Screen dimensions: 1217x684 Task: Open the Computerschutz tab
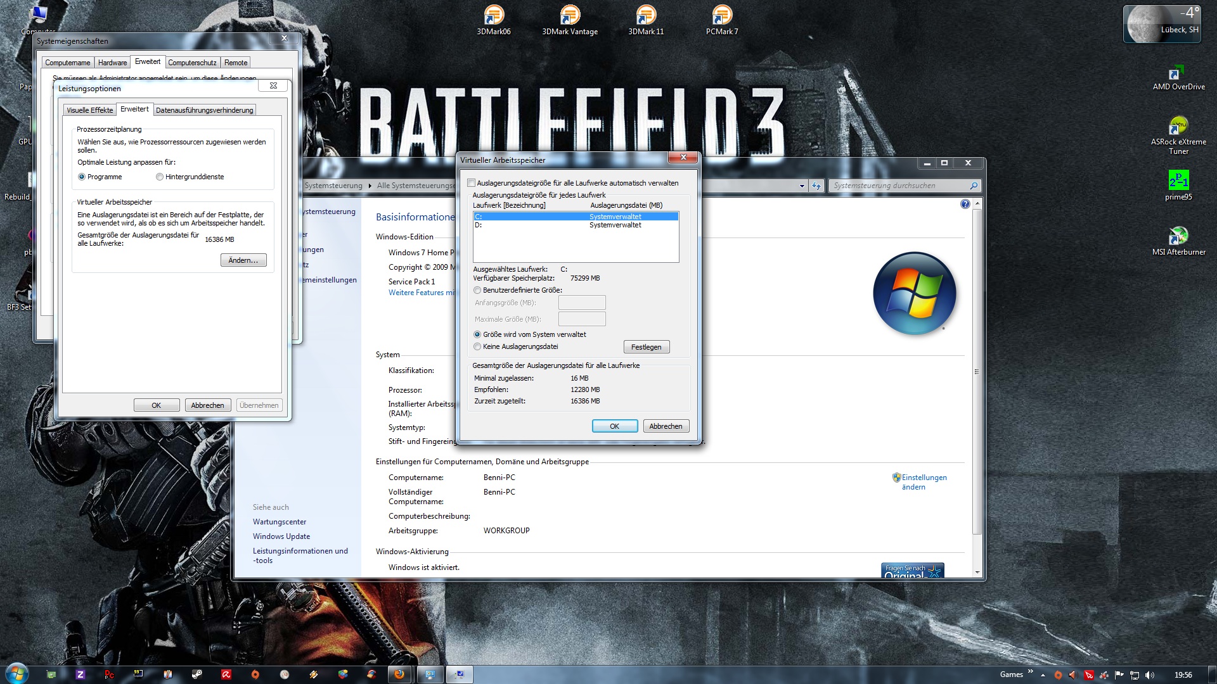tap(192, 63)
